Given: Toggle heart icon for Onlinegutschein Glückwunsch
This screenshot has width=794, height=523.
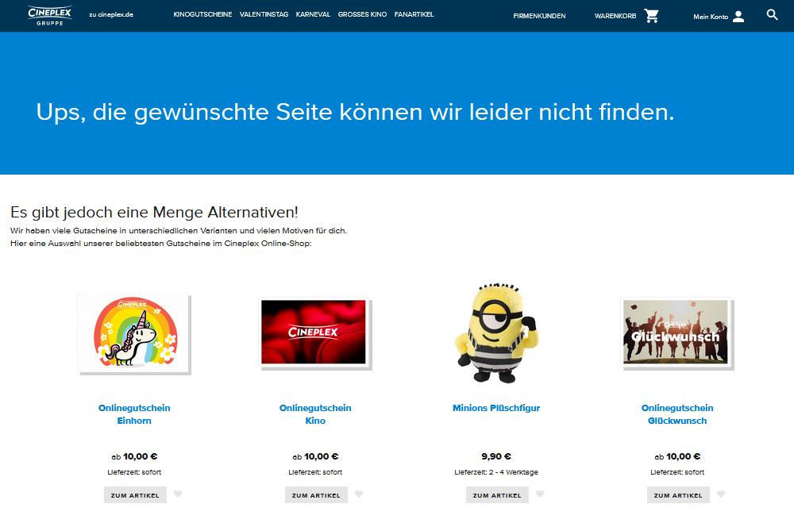Looking at the screenshot, I should tap(721, 494).
